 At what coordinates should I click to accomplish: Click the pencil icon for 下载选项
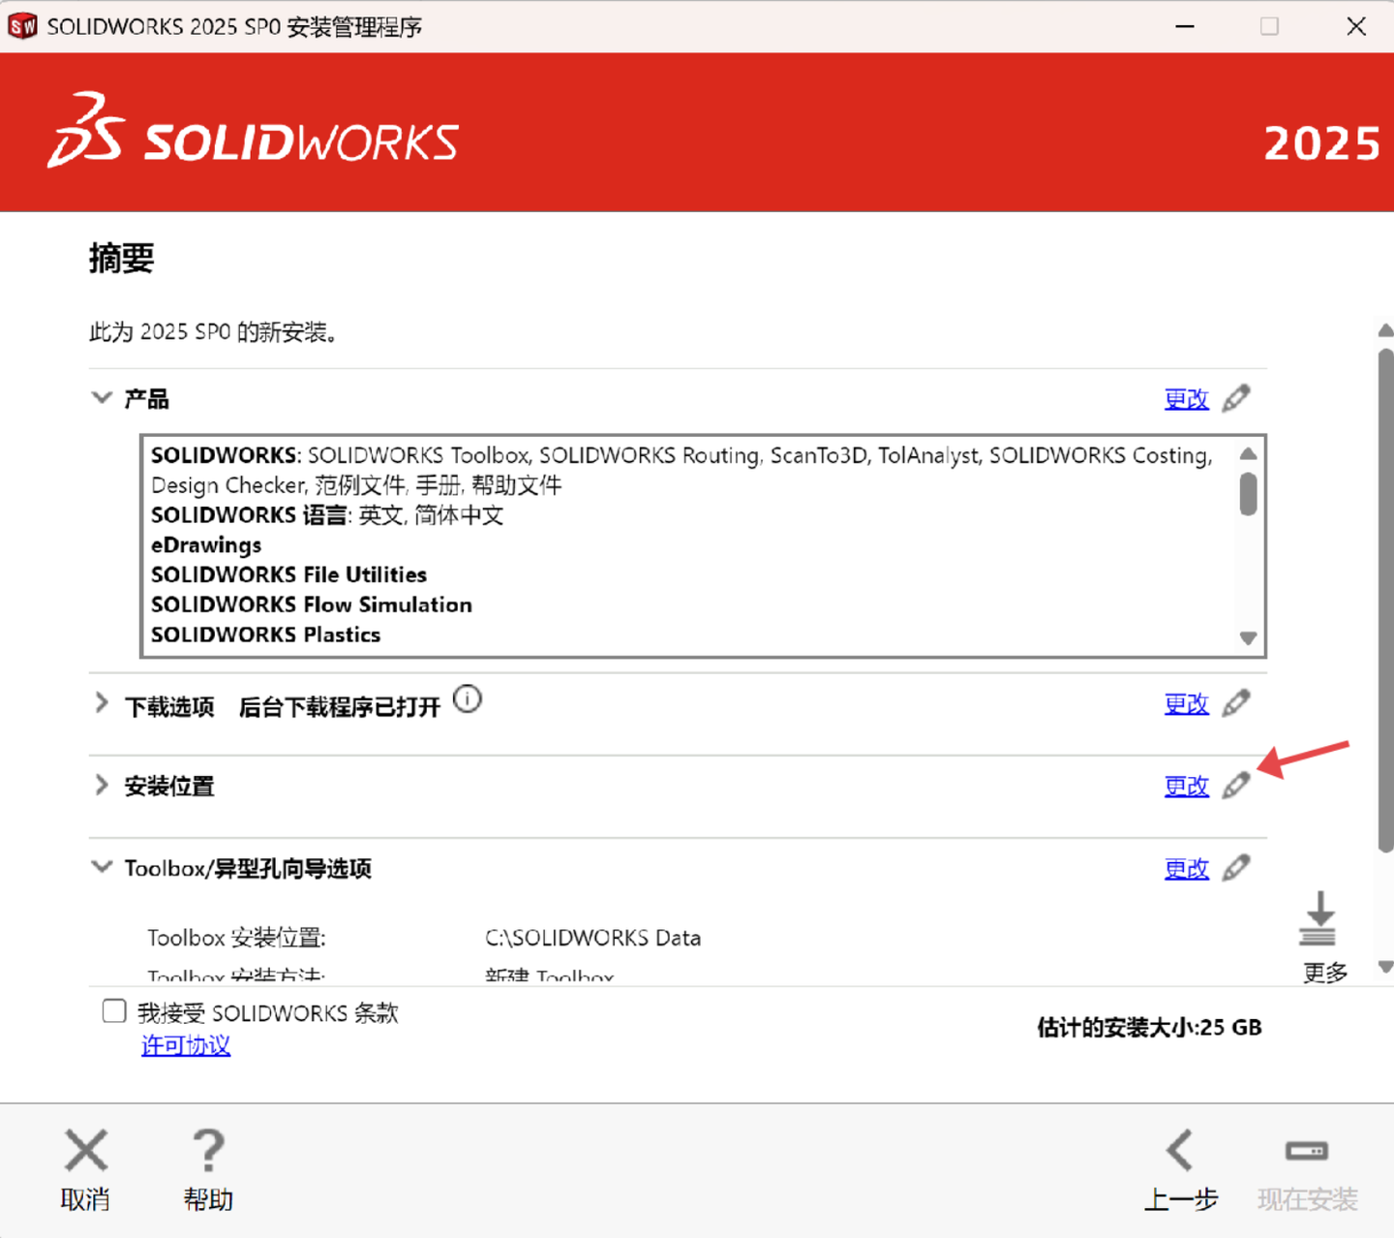(1236, 703)
